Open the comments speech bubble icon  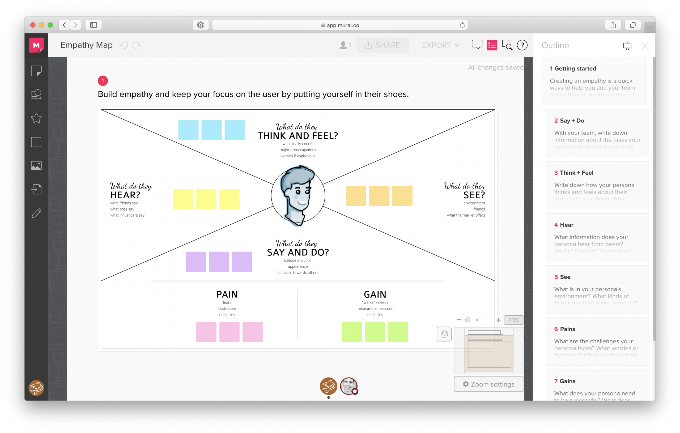(x=477, y=45)
